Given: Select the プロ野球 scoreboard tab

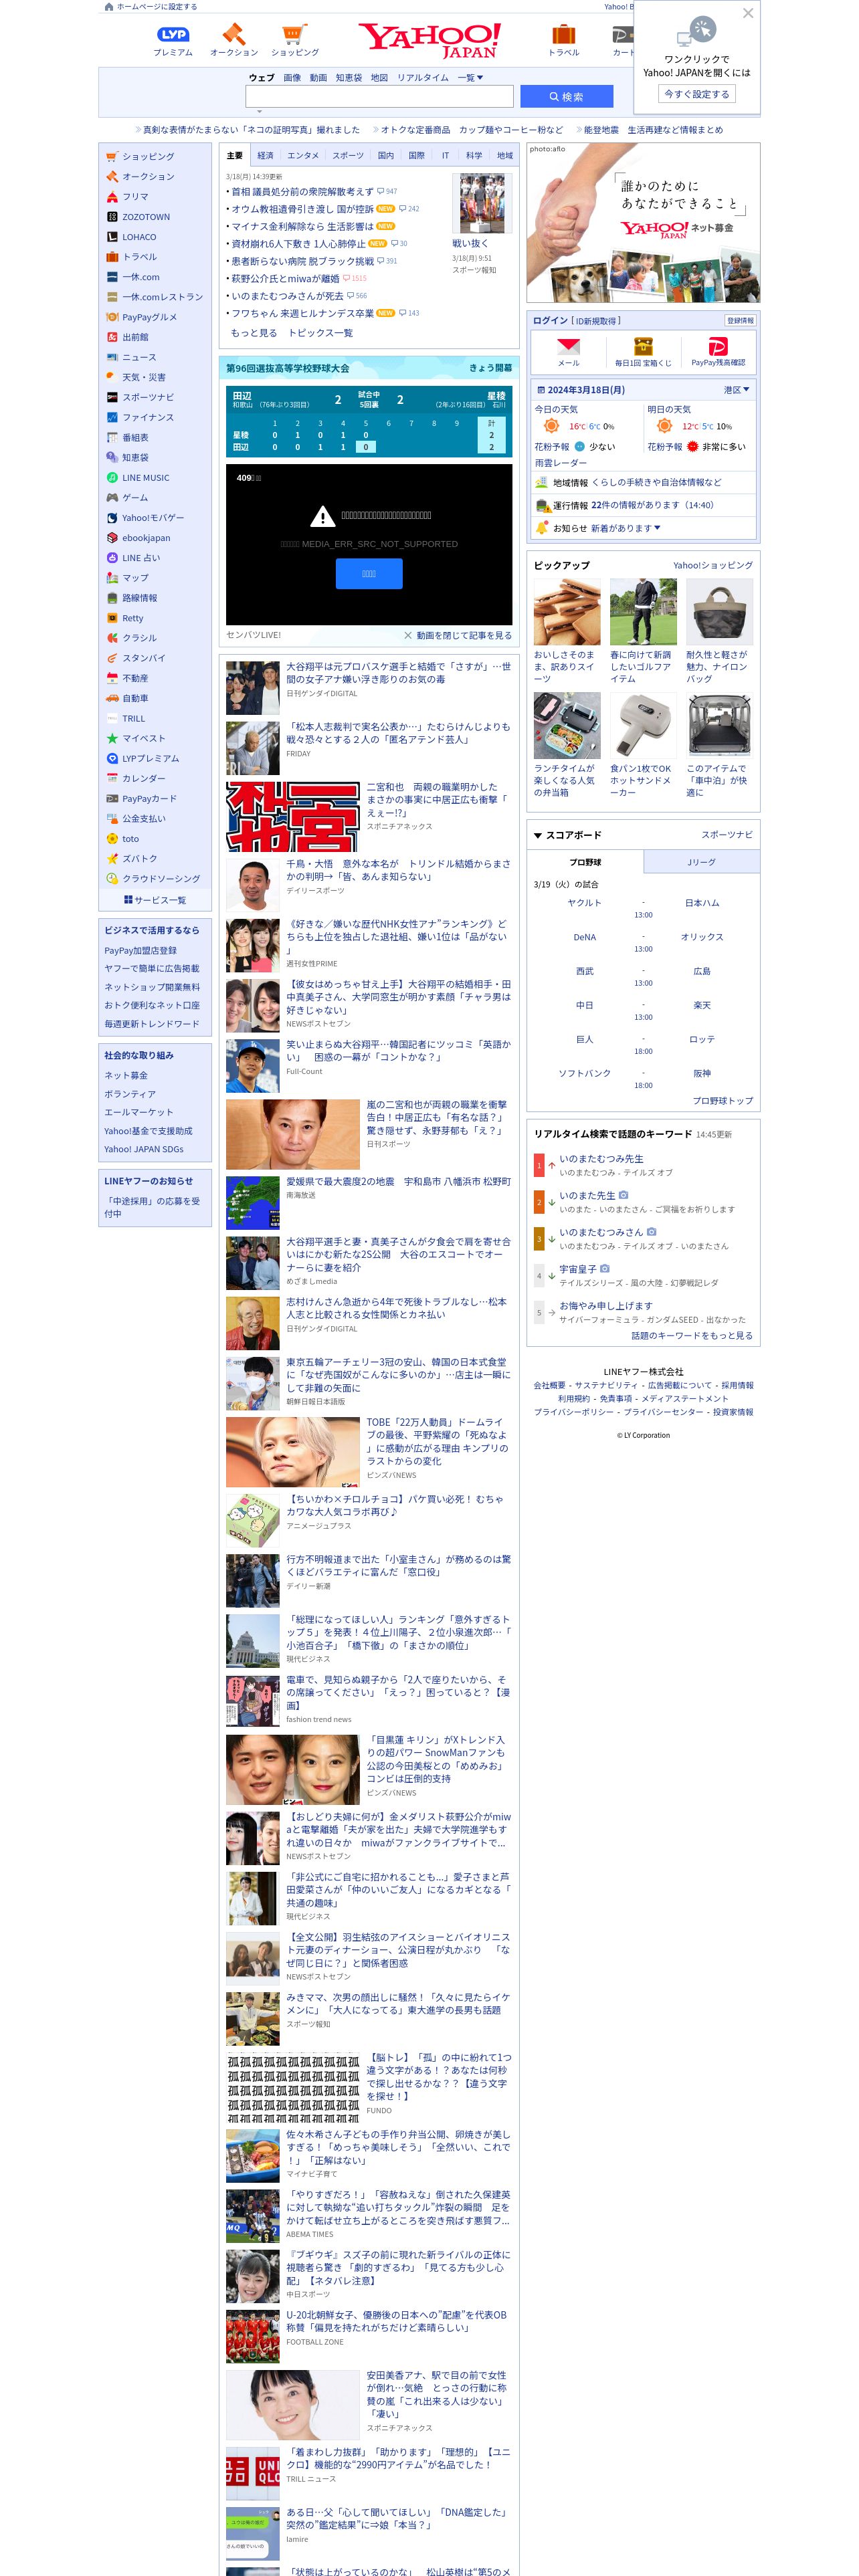Looking at the screenshot, I should (585, 862).
